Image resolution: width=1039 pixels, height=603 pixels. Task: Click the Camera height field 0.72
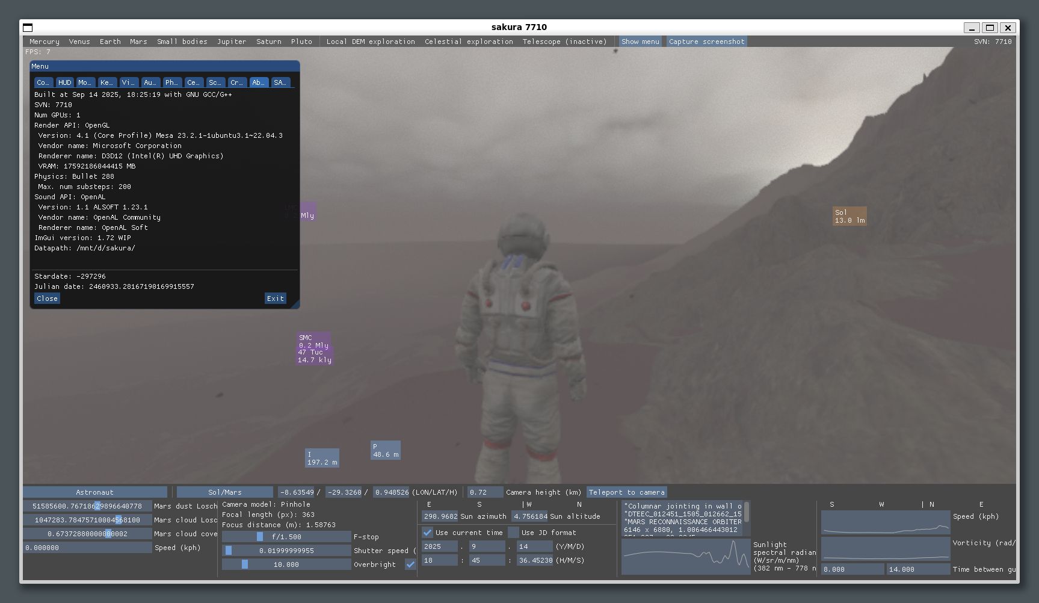point(485,492)
